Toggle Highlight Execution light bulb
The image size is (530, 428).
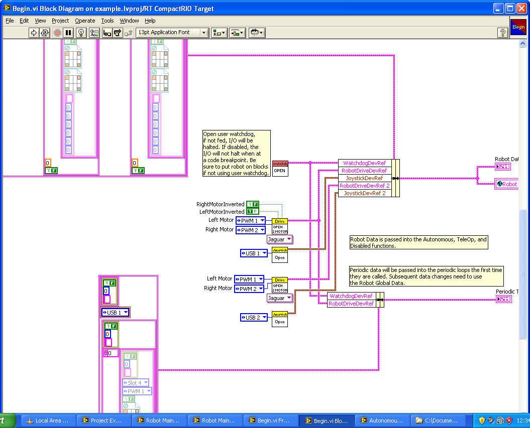tap(80, 33)
